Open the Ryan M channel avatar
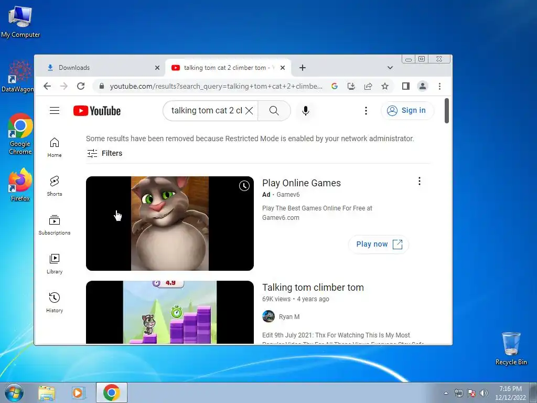 pos(268,316)
